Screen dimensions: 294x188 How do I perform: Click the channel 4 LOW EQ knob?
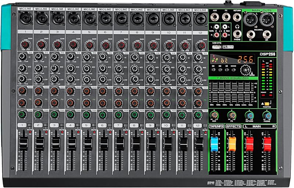click(71, 79)
